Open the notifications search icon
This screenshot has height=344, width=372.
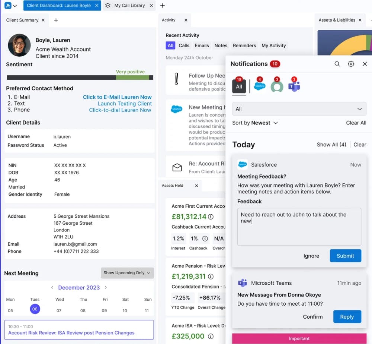(337, 64)
